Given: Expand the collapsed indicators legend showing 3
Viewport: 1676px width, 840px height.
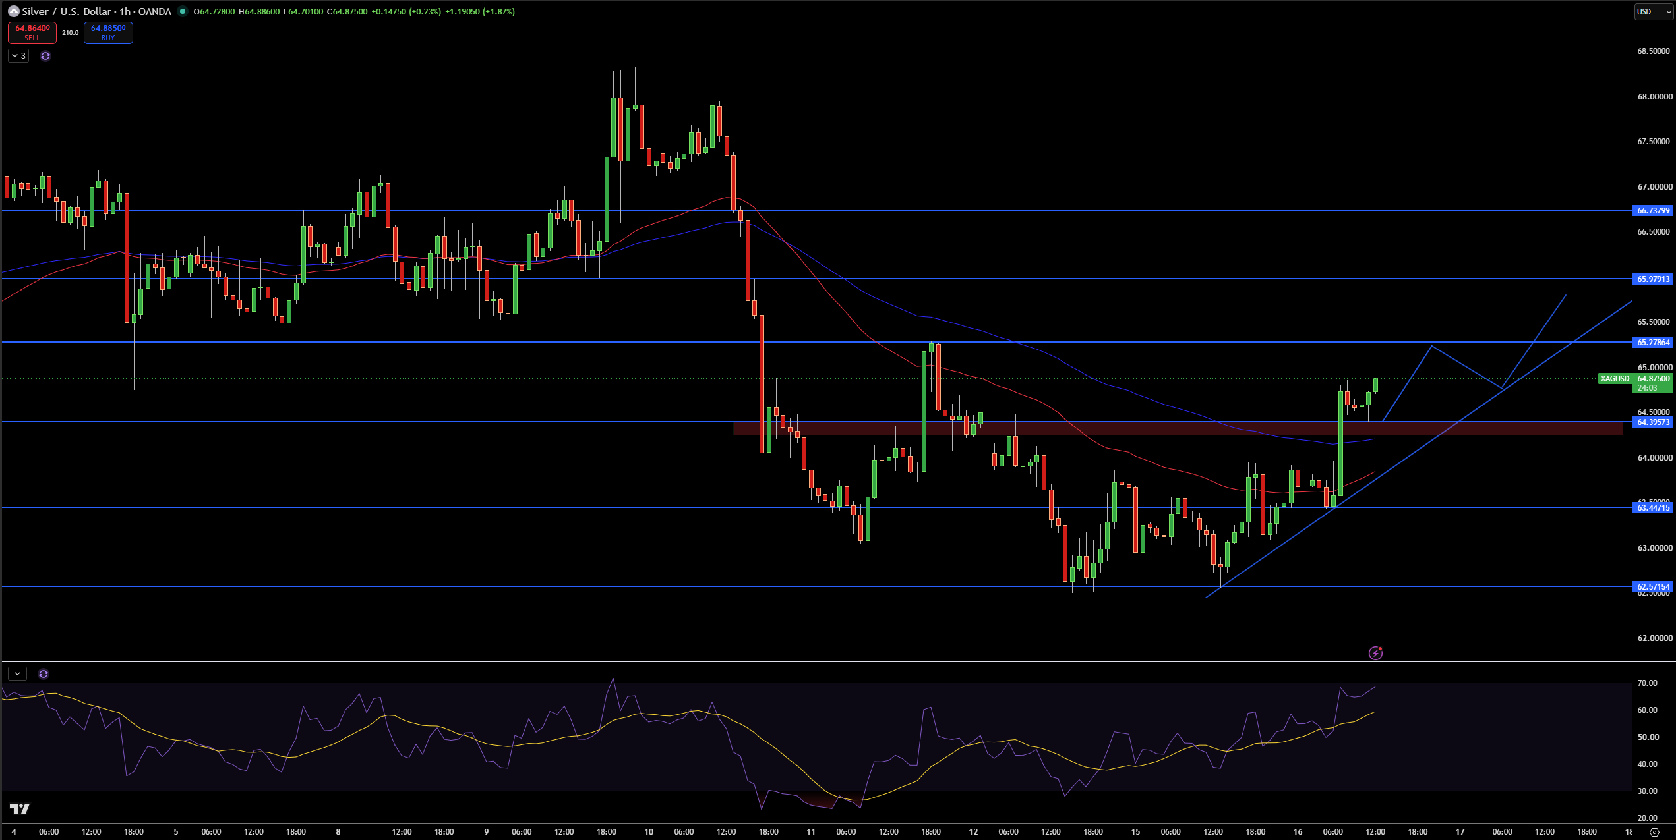Looking at the screenshot, I should pyautogui.click(x=18, y=56).
